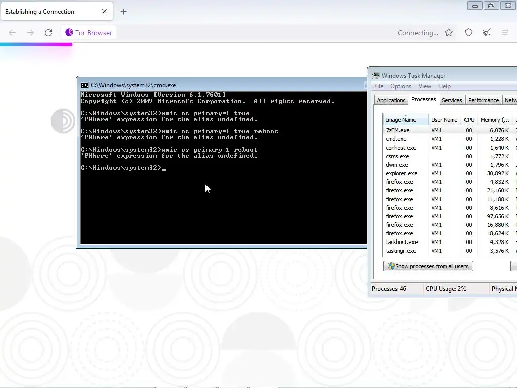Switch to the Performance tab
The height and width of the screenshot is (388, 517).
[483, 100]
